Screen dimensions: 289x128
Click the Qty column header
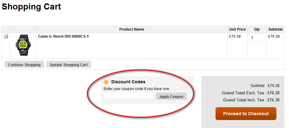[257, 29]
